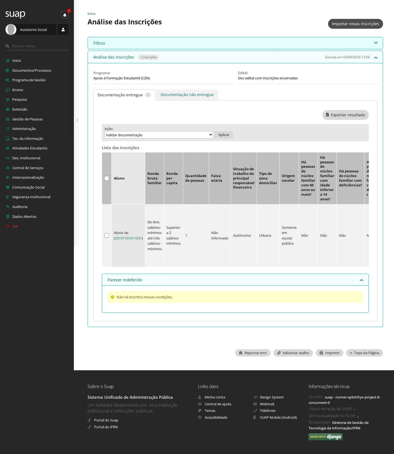Open the Design System footer link
Viewport: 394px width, 454px height.
(x=272, y=397)
